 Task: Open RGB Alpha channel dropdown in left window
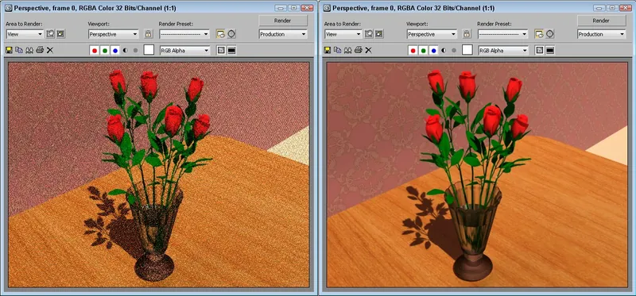pyautogui.click(x=185, y=50)
